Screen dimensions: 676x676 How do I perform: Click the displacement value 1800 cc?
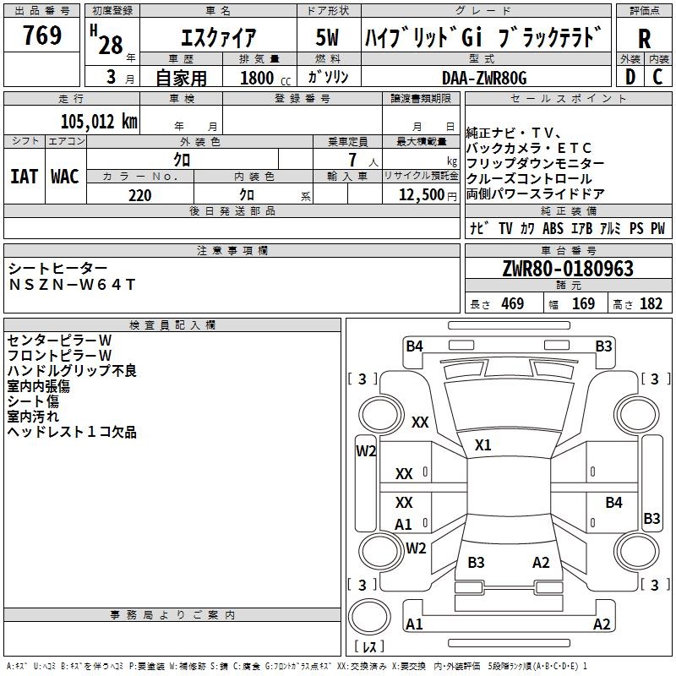click(x=265, y=79)
